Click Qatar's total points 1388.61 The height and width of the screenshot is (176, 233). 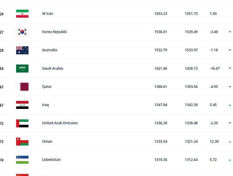point(161,86)
